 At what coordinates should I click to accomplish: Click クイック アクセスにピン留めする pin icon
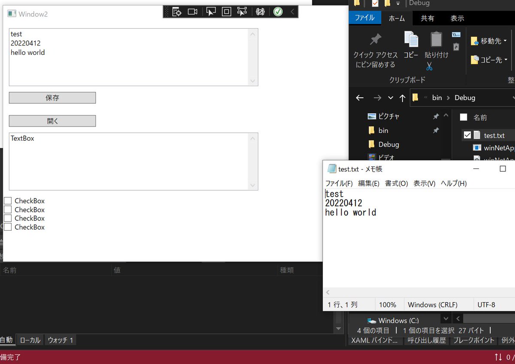pyautogui.click(x=376, y=39)
